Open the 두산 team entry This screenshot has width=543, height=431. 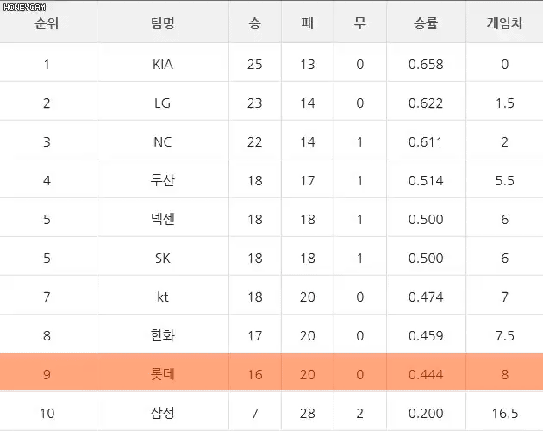tap(162, 180)
